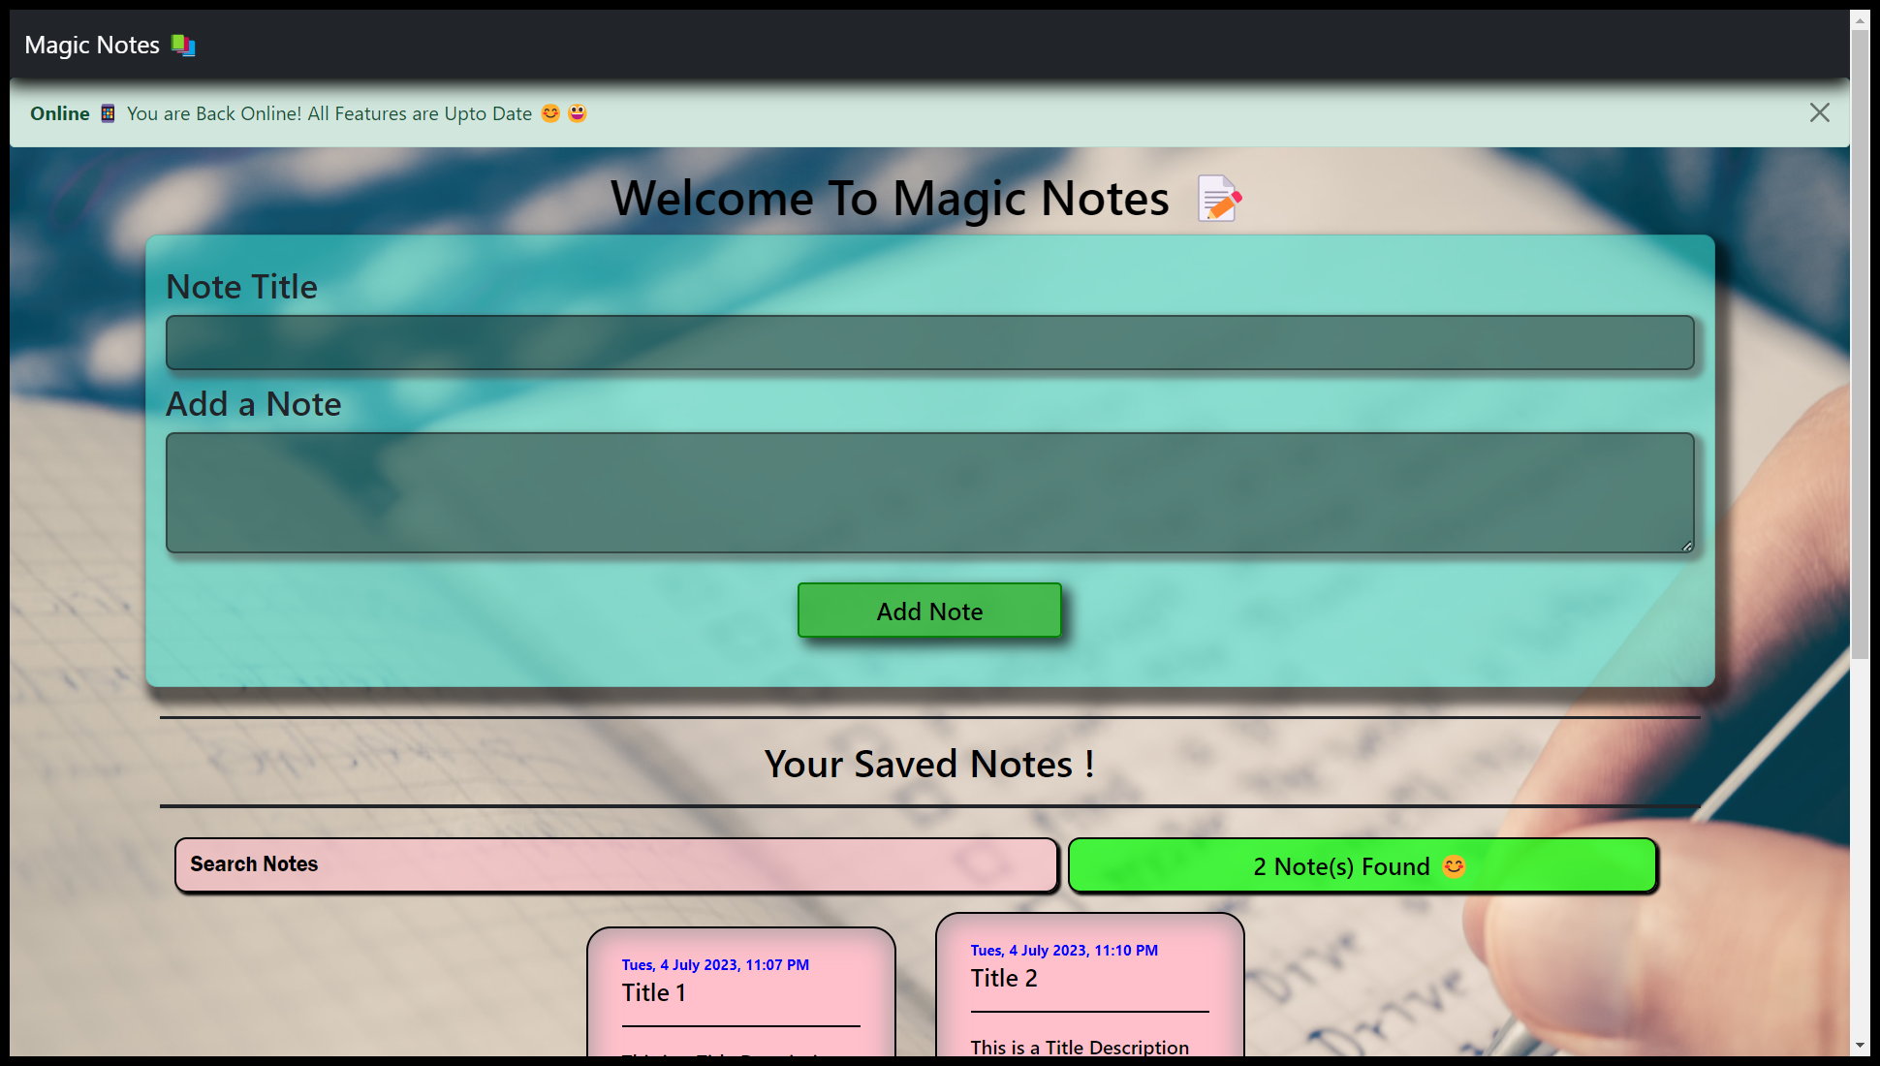Click the Online status indicator

click(x=59, y=113)
